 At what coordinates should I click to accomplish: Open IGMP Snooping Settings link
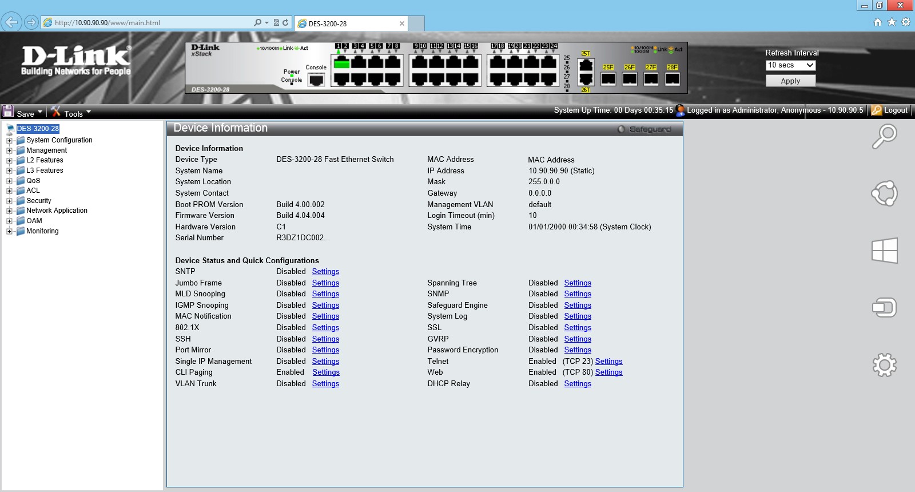click(325, 305)
